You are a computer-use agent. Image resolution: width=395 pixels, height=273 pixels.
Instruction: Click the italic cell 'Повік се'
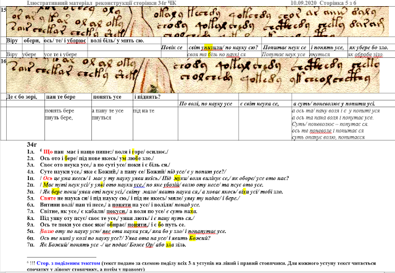(x=172, y=47)
